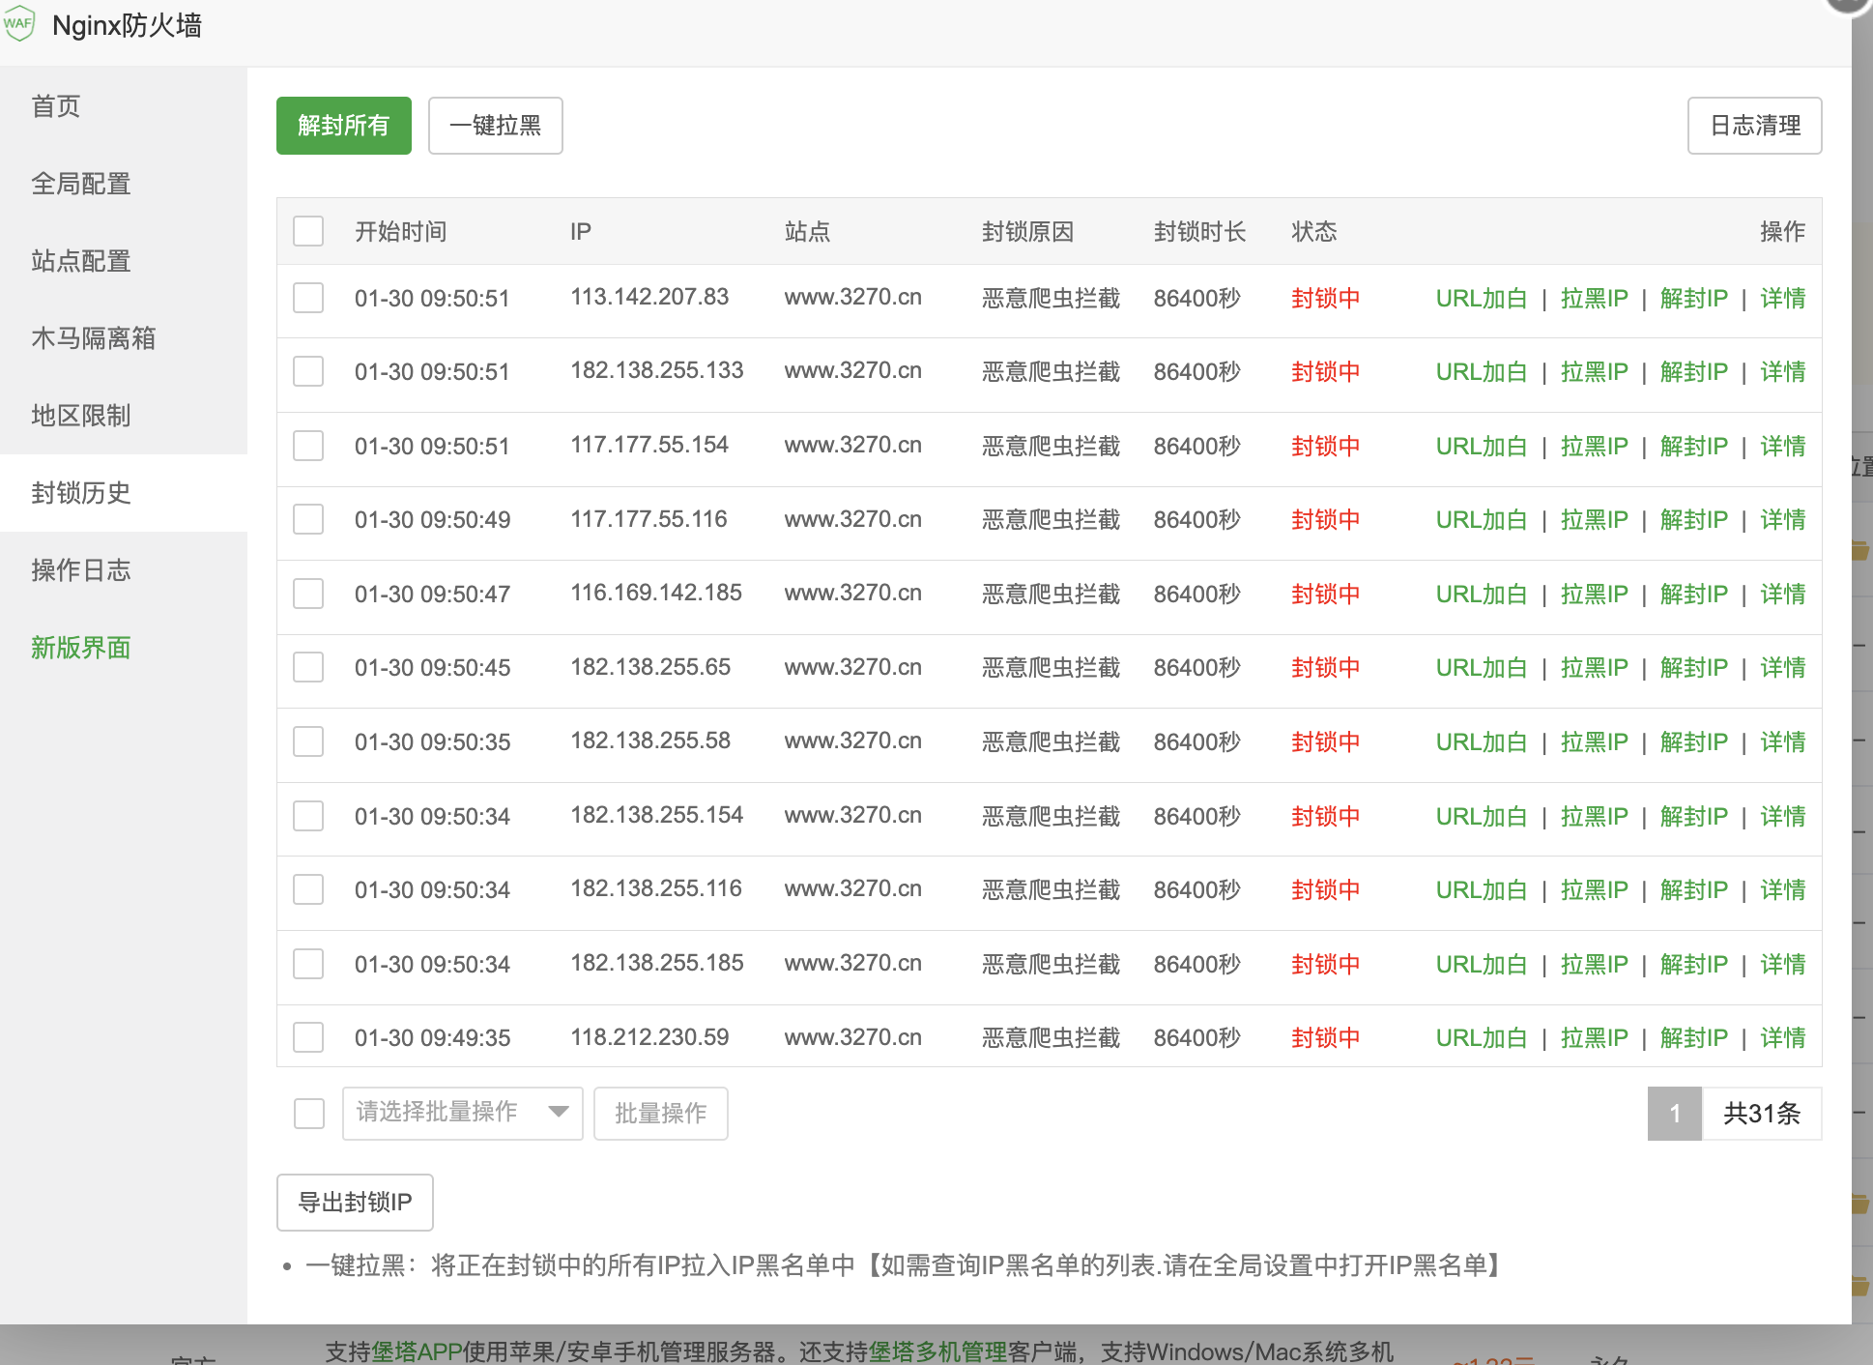Click 拉黑IP for 118.212.230.59

pyautogui.click(x=1595, y=1037)
